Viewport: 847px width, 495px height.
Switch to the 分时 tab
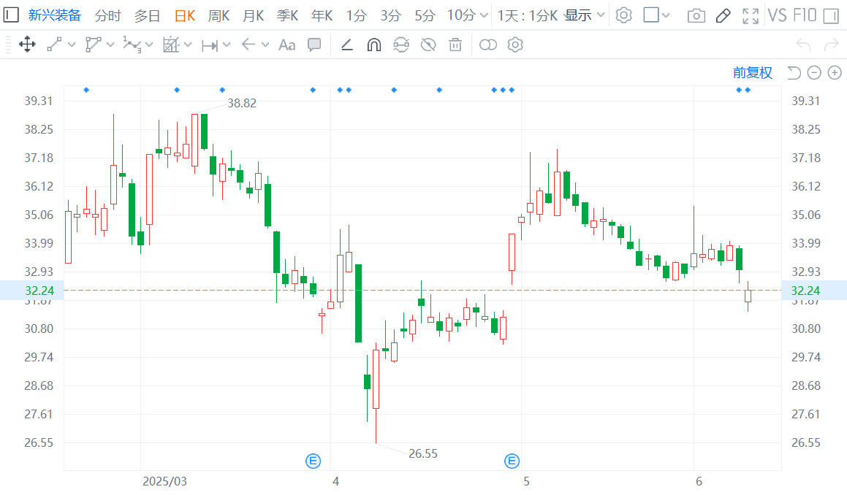[108, 15]
